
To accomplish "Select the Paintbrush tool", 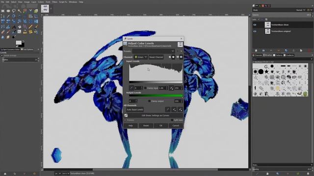I will pos(36,26).
